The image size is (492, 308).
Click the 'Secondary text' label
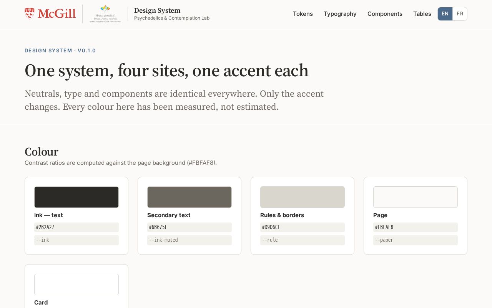click(x=169, y=215)
